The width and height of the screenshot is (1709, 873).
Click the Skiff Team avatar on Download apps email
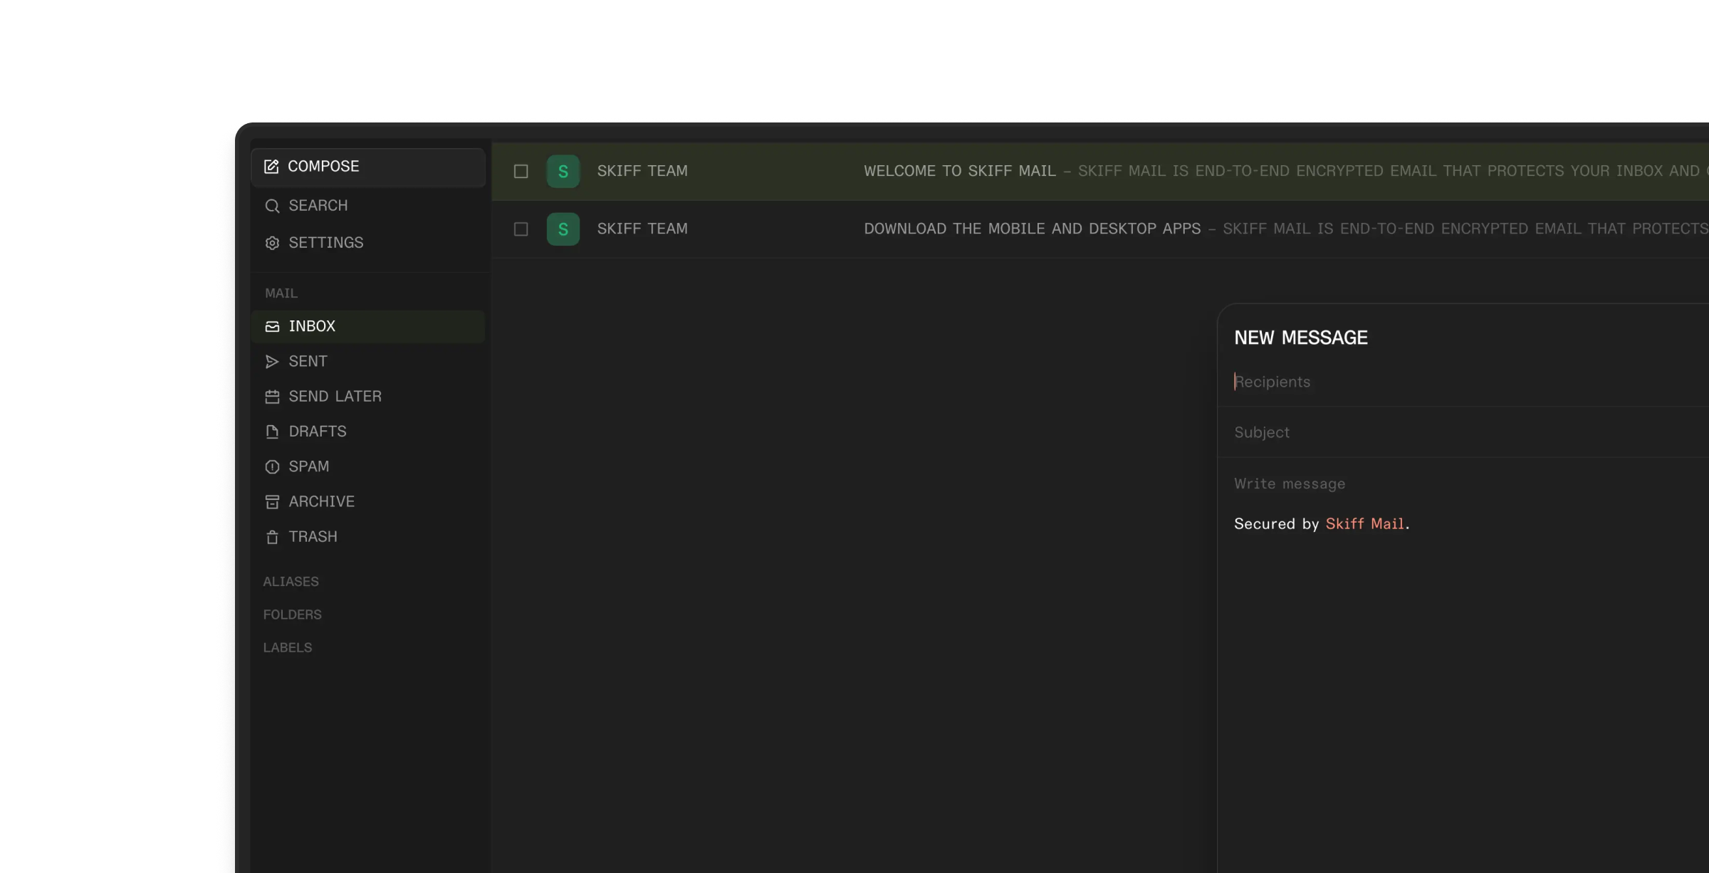563,229
